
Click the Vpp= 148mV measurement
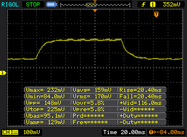click(44, 103)
